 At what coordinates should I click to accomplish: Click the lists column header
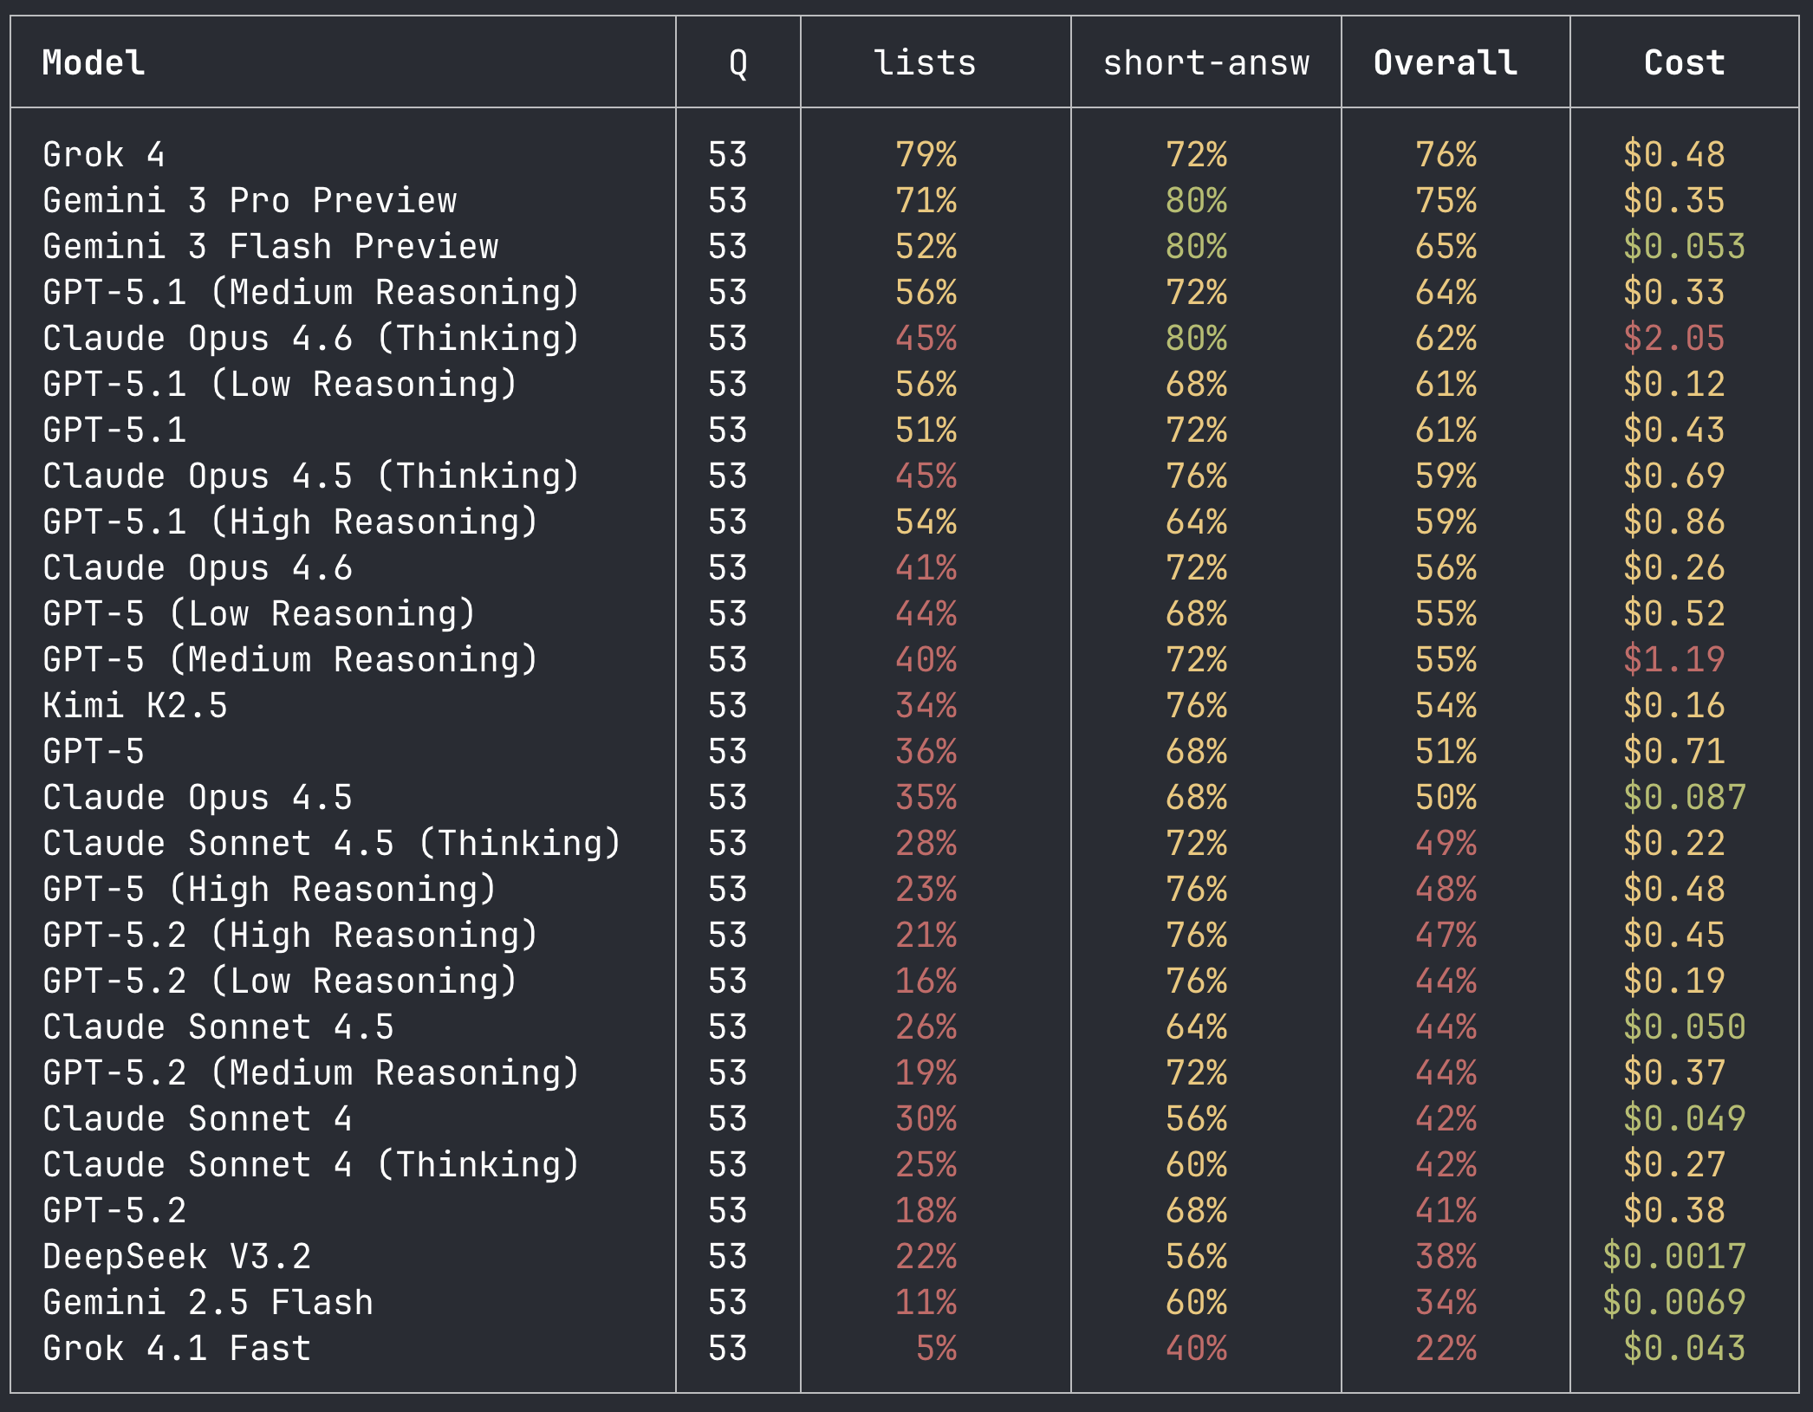924,62
